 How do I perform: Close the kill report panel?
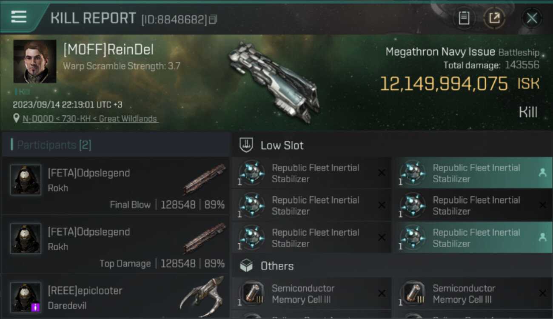(532, 18)
